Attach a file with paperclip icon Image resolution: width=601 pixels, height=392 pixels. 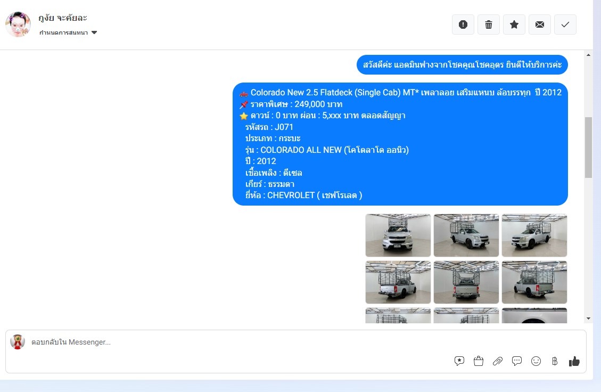pos(498,361)
